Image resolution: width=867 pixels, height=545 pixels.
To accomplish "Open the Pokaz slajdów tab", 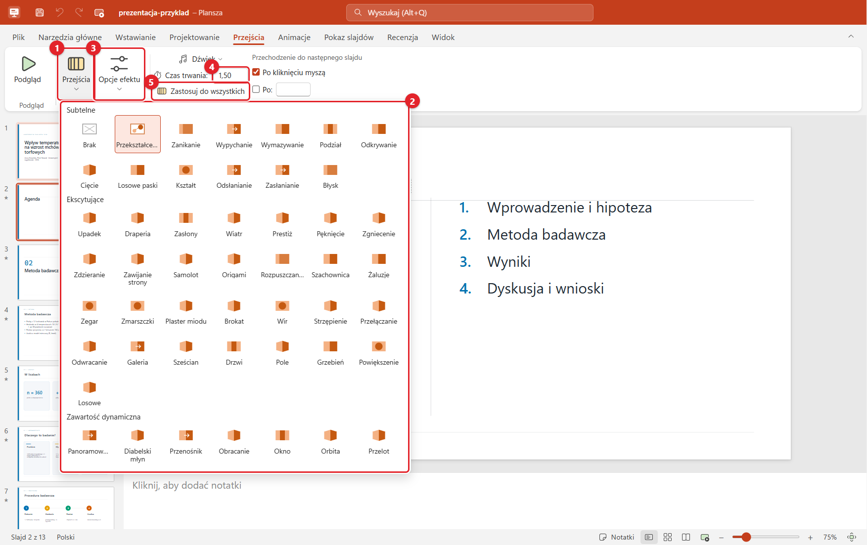I will [x=349, y=37].
